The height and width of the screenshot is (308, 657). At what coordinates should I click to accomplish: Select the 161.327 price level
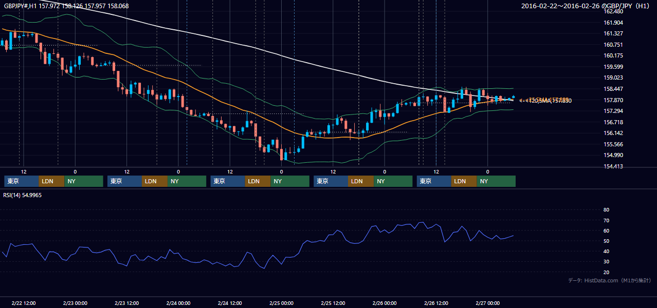coord(613,33)
